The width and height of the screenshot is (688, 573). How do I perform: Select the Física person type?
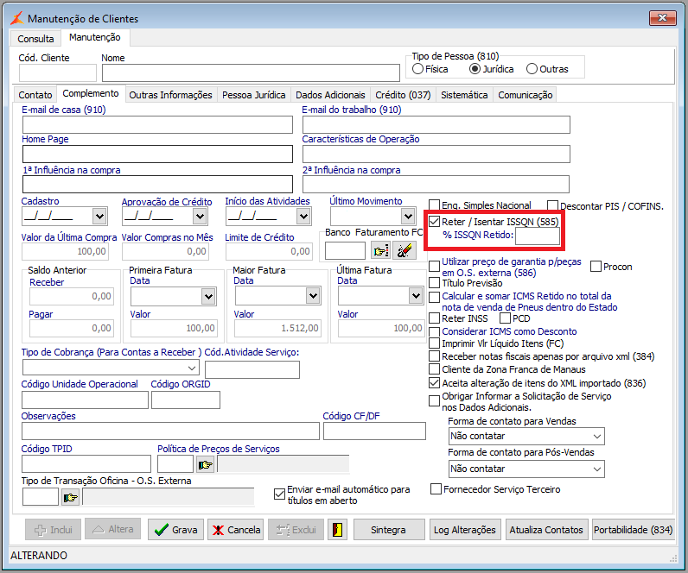click(418, 69)
